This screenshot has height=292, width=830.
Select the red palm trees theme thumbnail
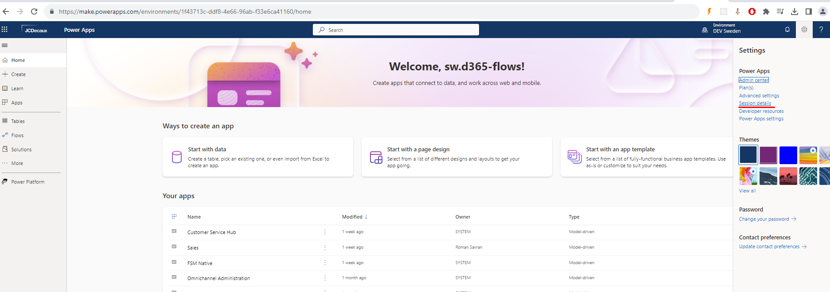(x=788, y=176)
